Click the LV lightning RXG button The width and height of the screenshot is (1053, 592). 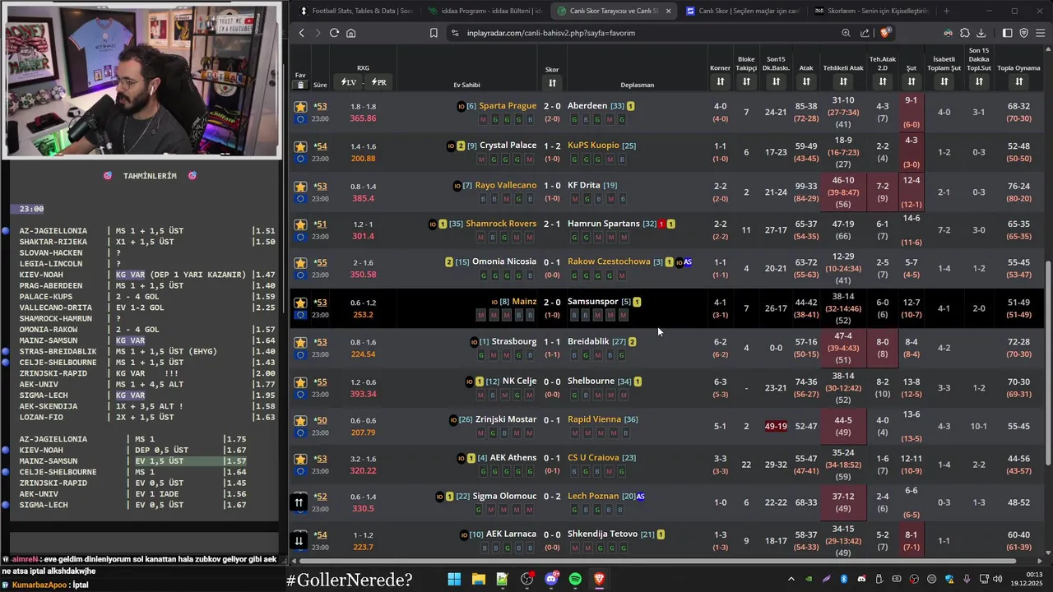349,82
